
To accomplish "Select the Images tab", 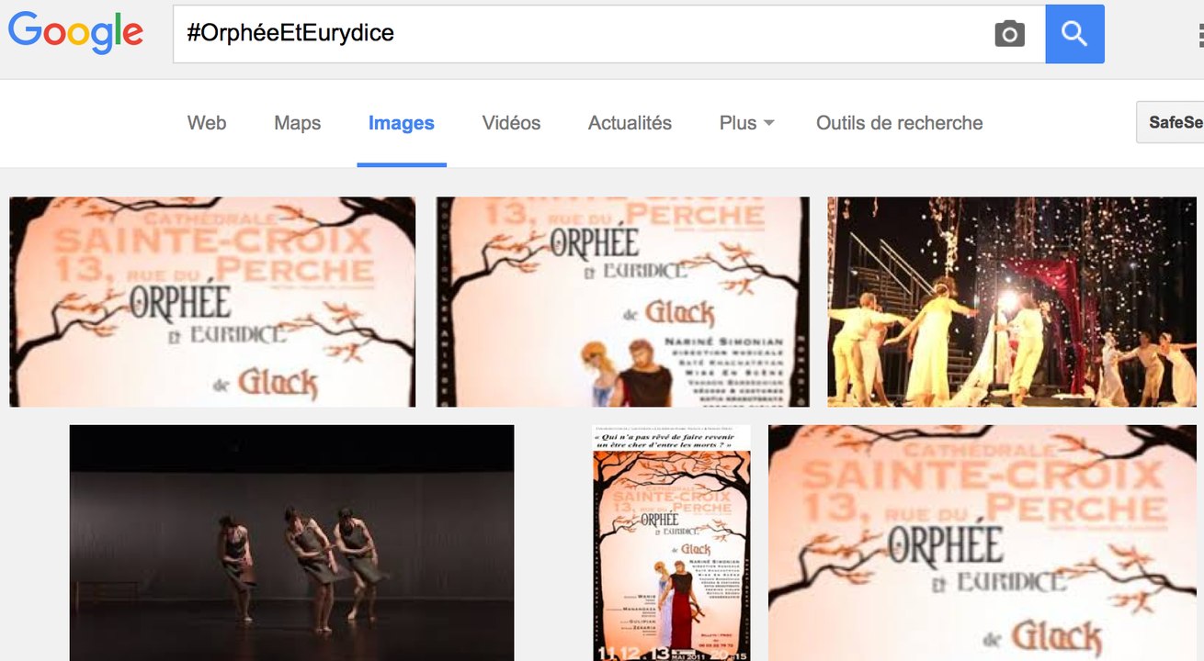I will 402,123.
